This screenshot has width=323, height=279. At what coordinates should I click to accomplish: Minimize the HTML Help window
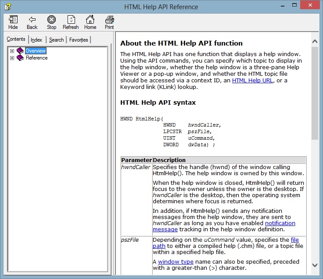tap(283, 6)
